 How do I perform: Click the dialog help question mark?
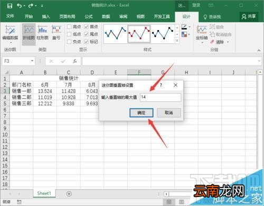[161, 85]
